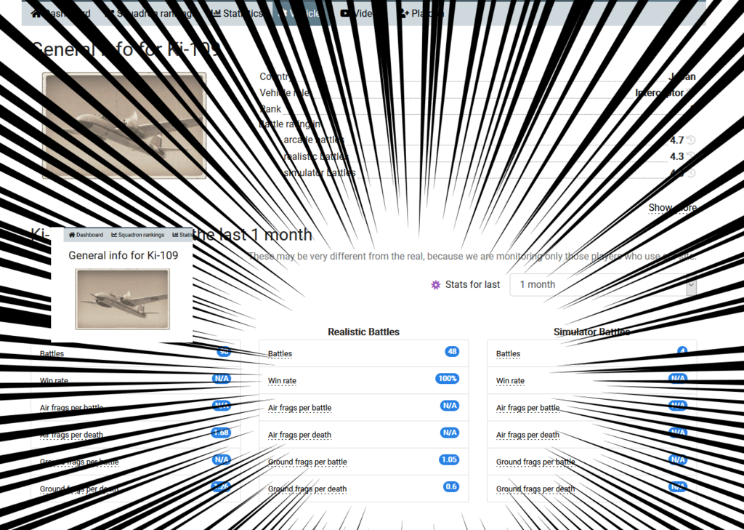Click the history icon next to rating 4.3

[x=692, y=156]
